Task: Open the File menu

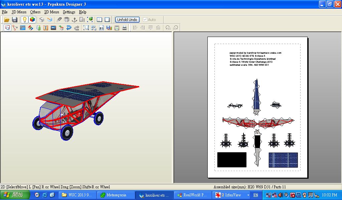Action: [x=5, y=12]
